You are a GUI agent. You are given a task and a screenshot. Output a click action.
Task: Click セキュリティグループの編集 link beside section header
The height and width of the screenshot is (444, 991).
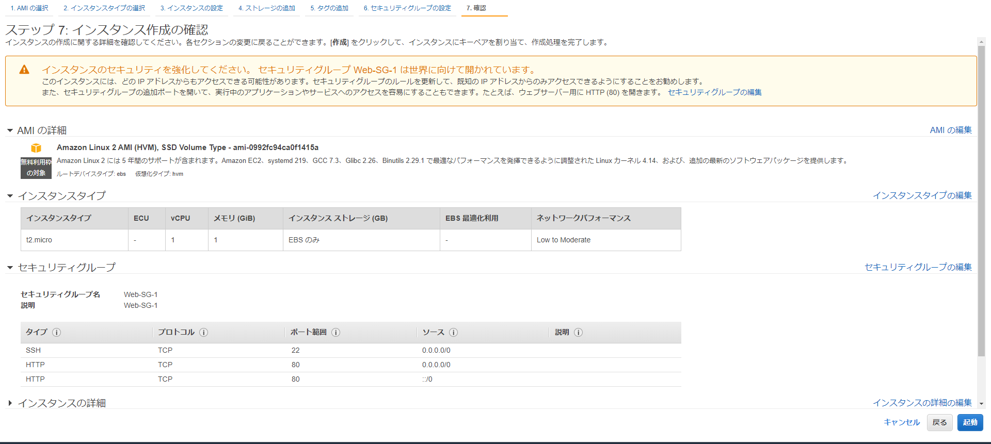pos(918,267)
